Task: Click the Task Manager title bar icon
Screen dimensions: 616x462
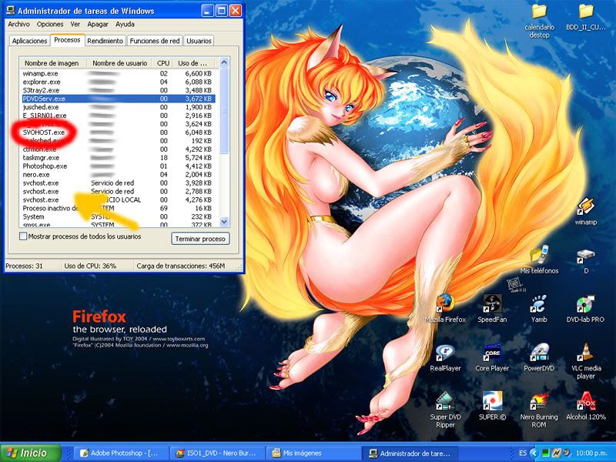Action: coord(11,11)
